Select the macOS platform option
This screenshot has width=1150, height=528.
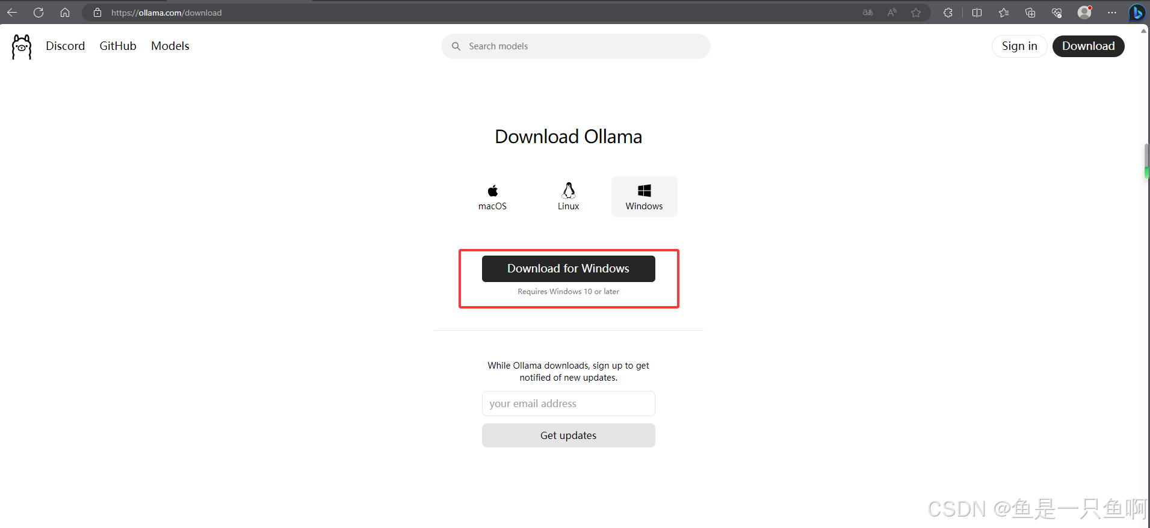pyautogui.click(x=492, y=197)
